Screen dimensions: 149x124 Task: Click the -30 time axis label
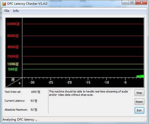[32, 82]
